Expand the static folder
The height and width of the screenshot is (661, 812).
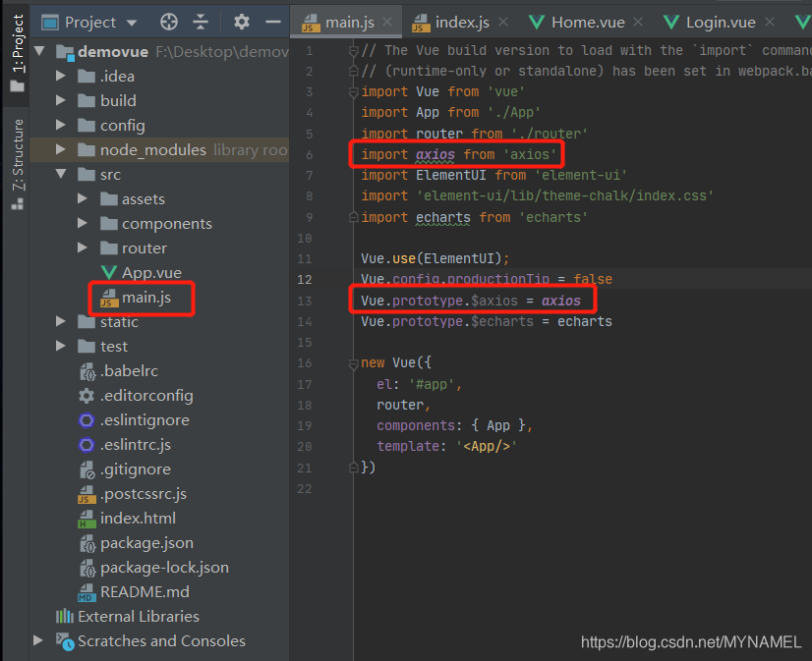coord(61,321)
